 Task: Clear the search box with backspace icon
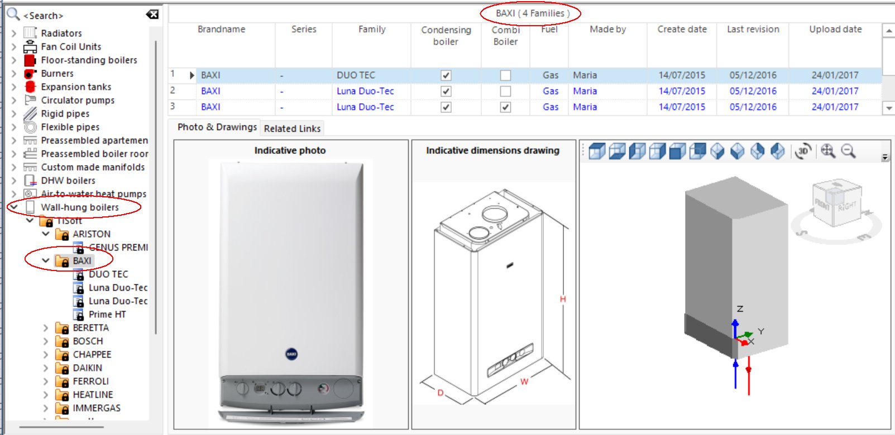152,14
